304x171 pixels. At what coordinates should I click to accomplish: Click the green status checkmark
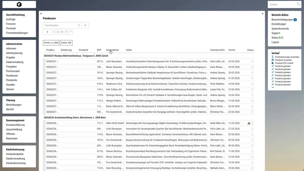[281, 38]
